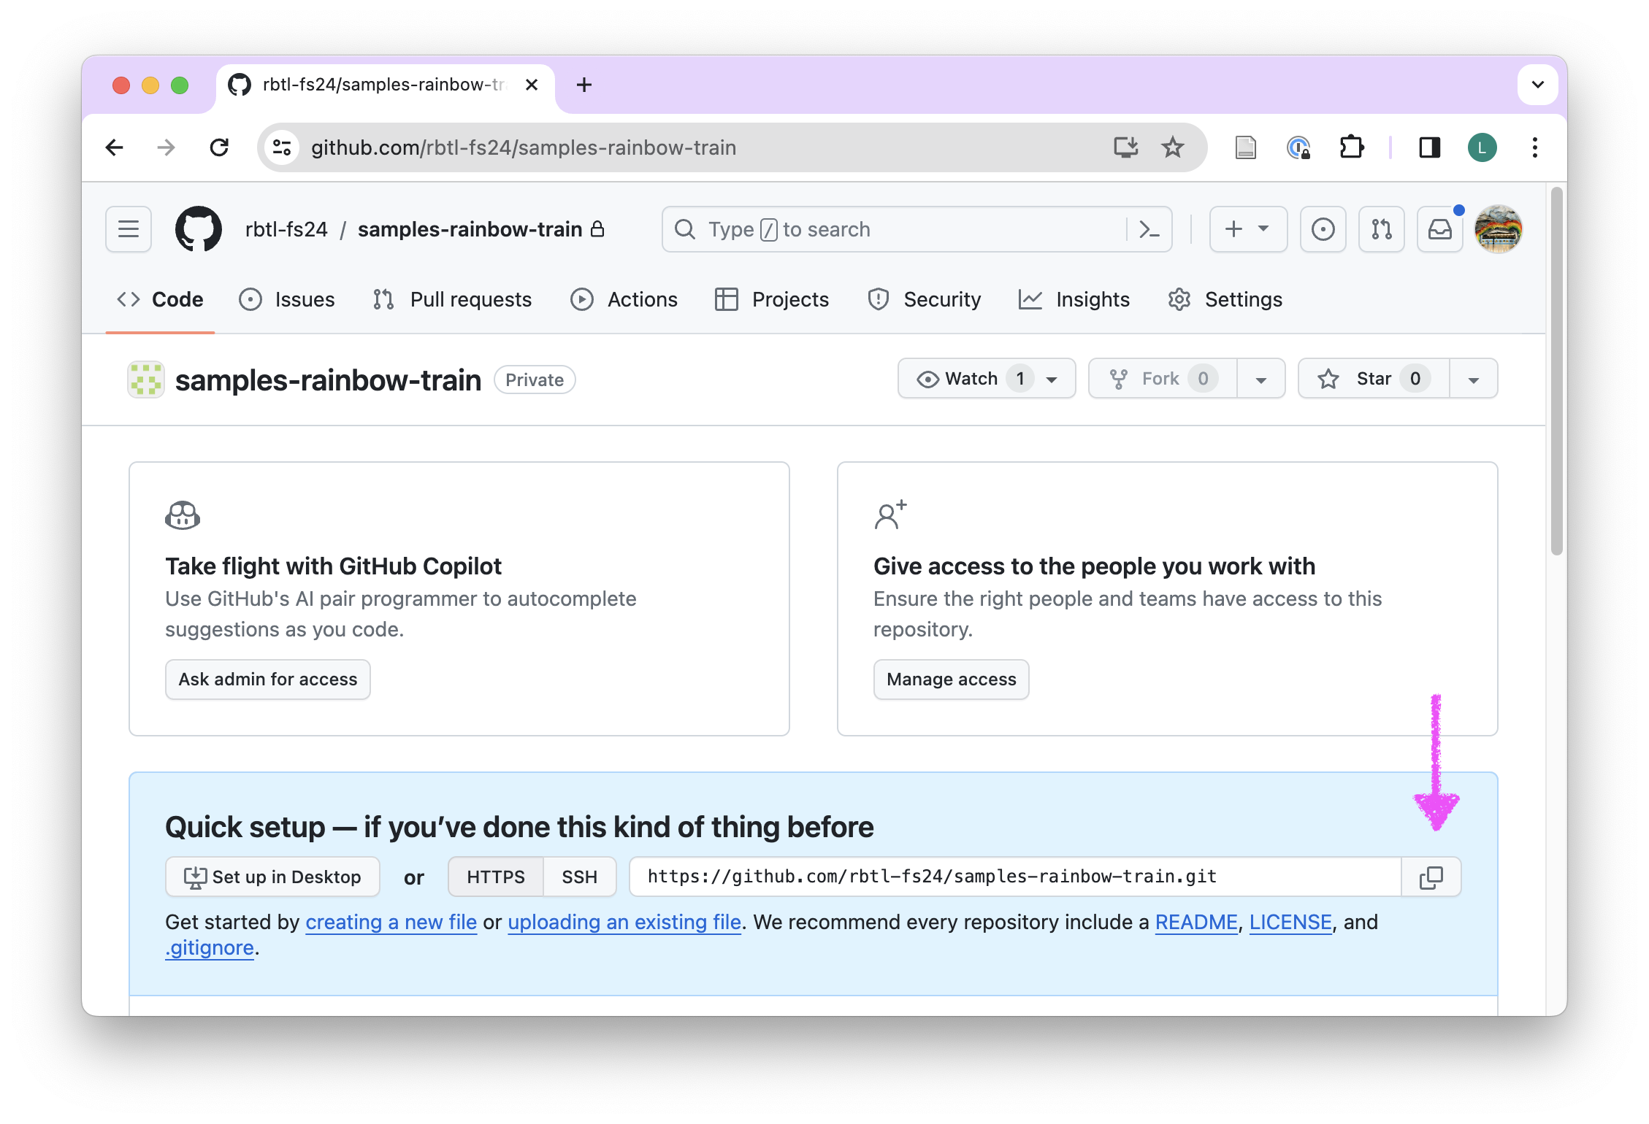Image resolution: width=1649 pixels, height=1124 pixels.
Task: Open the Watch notifications dropdown
Action: click(987, 378)
